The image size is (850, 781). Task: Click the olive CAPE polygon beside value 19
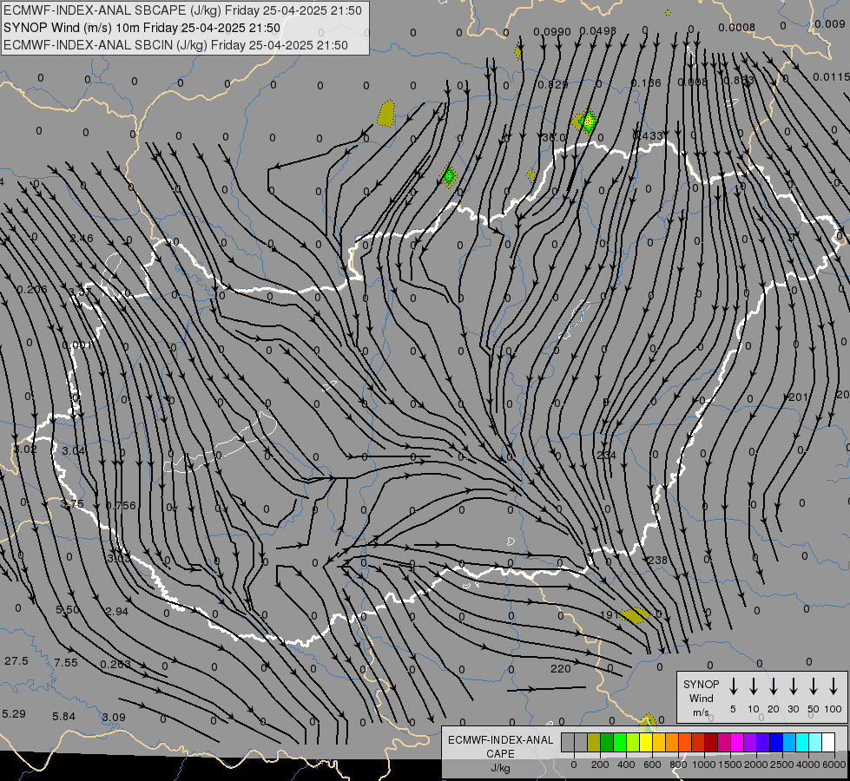point(635,615)
